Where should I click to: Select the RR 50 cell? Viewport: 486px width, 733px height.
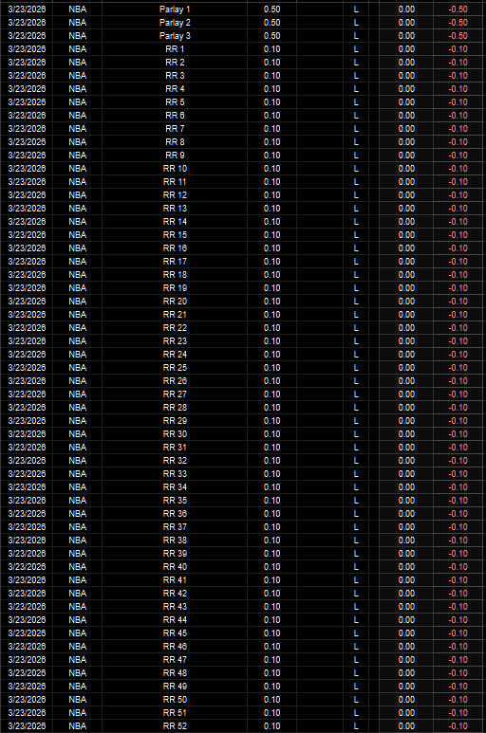pyautogui.click(x=175, y=700)
